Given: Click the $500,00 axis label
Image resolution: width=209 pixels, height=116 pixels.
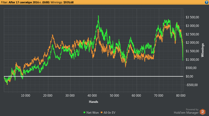Looking at the screenshot, I should coord(191,68).
